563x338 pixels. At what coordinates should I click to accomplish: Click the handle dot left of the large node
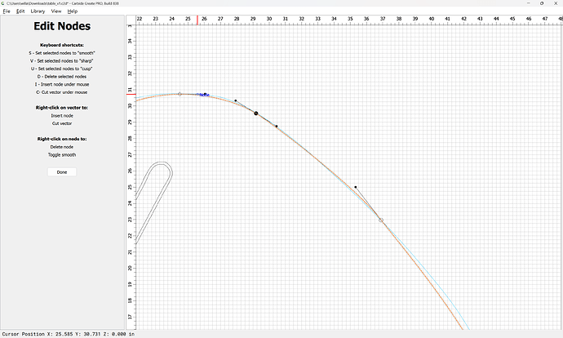[236, 100]
